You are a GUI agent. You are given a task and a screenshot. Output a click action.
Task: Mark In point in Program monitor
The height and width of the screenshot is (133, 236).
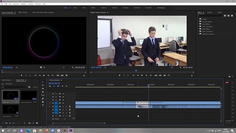point(124,75)
